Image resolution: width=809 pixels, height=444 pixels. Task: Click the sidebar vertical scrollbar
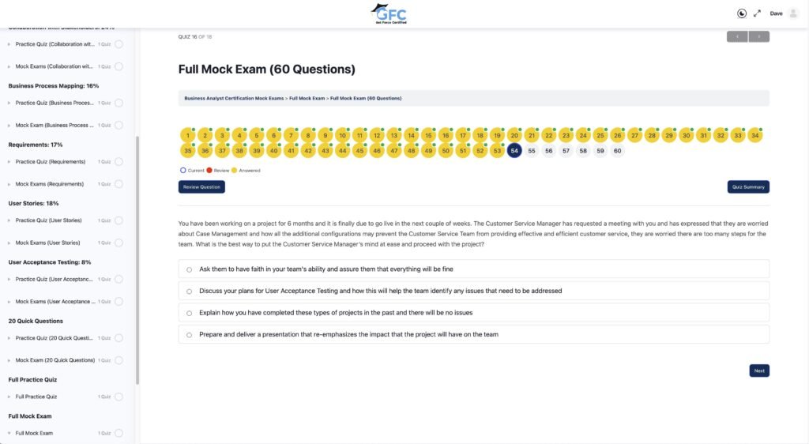tap(137, 260)
